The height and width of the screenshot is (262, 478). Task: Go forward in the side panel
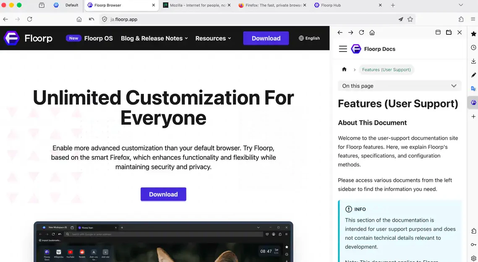[350, 32]
